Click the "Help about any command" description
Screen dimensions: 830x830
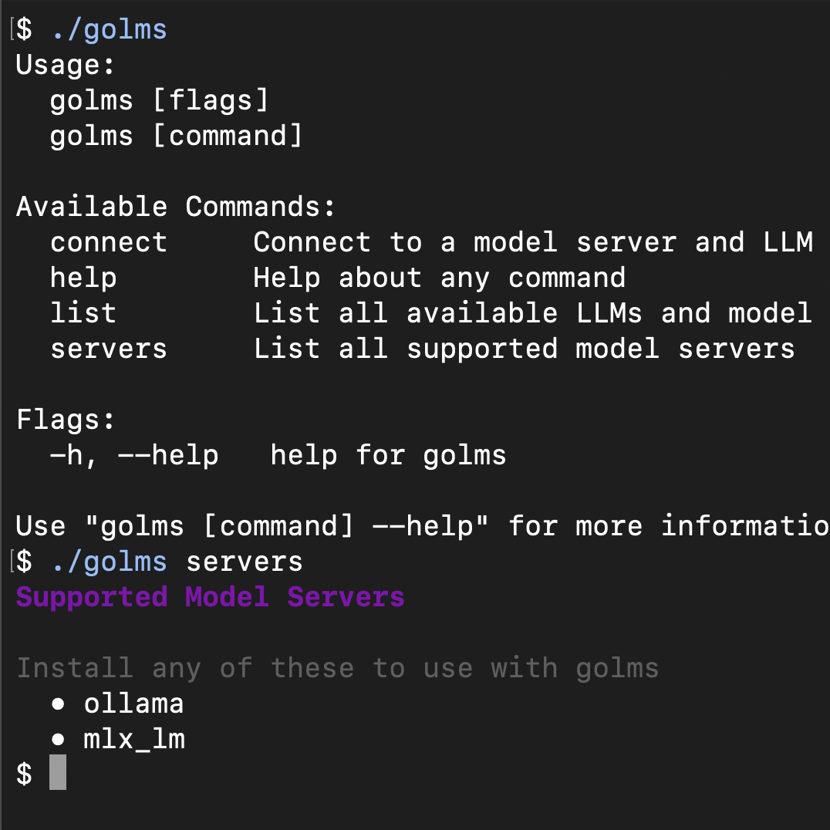coord(439,278)
